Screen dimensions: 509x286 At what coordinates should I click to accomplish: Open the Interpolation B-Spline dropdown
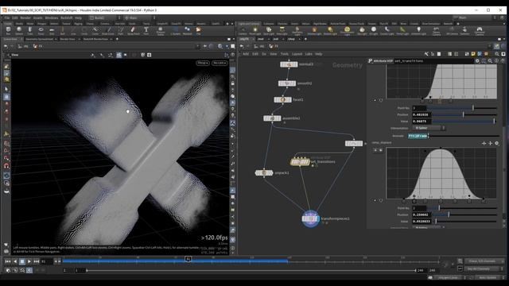click(429, 128)
